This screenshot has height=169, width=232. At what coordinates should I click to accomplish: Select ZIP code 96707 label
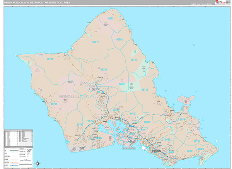(x=80, y=125)
